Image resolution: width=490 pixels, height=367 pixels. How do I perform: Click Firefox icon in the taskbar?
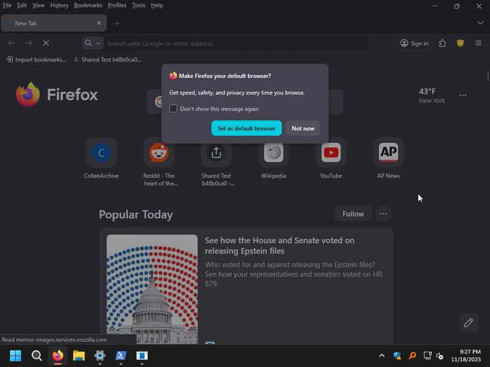[58, 356]
